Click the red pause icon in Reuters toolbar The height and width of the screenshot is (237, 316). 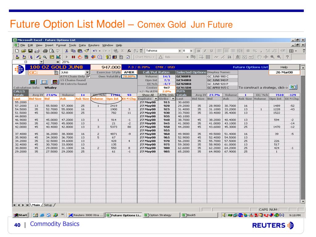[73, 57]
